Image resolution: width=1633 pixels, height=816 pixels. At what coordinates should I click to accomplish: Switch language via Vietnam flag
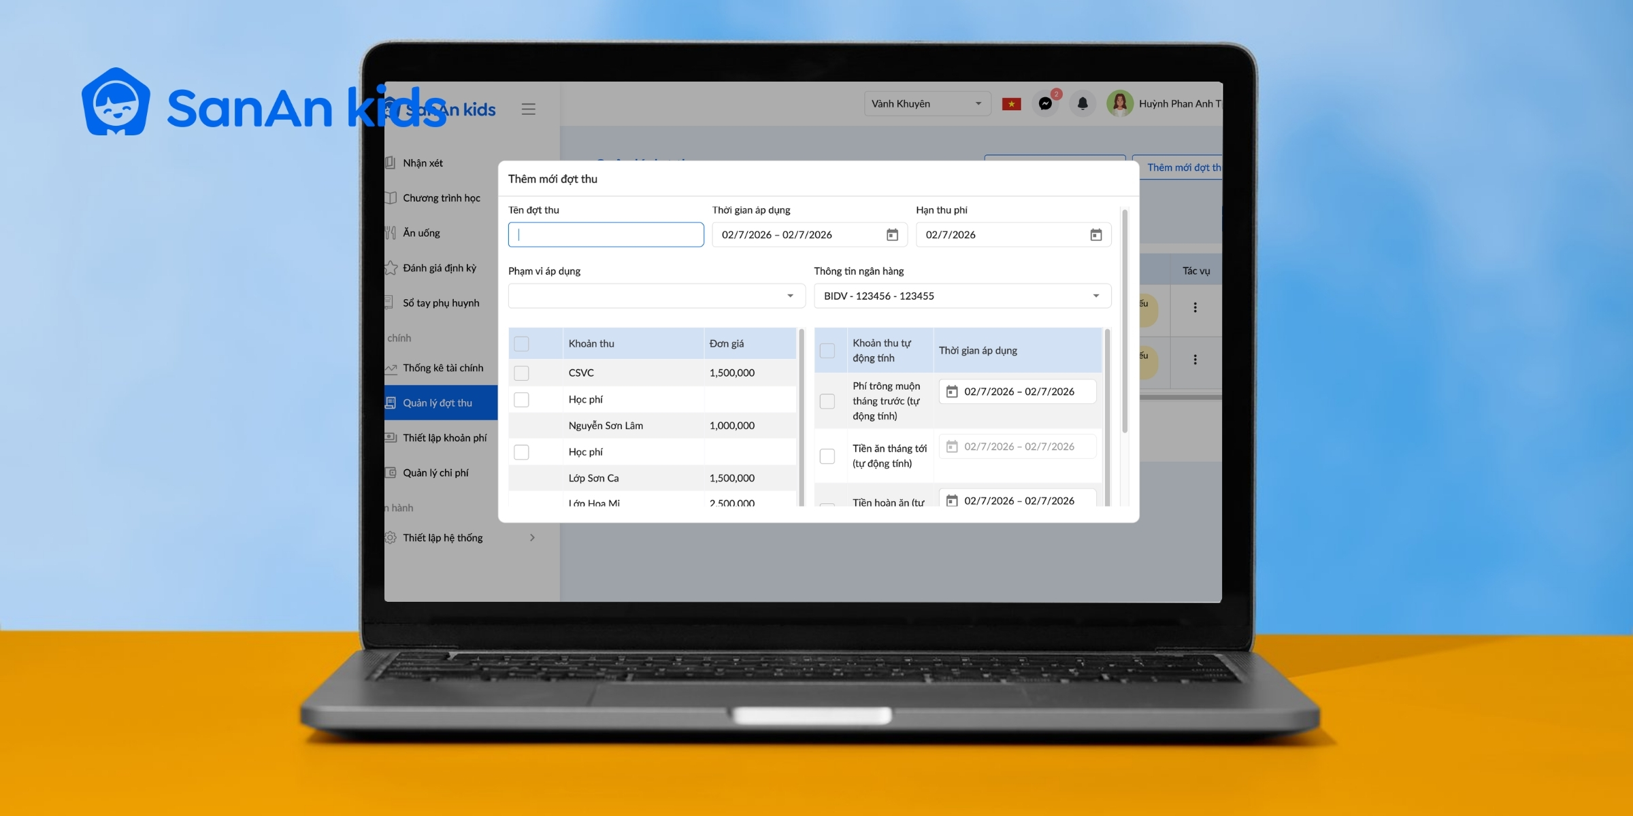[x=1011, y=103]
